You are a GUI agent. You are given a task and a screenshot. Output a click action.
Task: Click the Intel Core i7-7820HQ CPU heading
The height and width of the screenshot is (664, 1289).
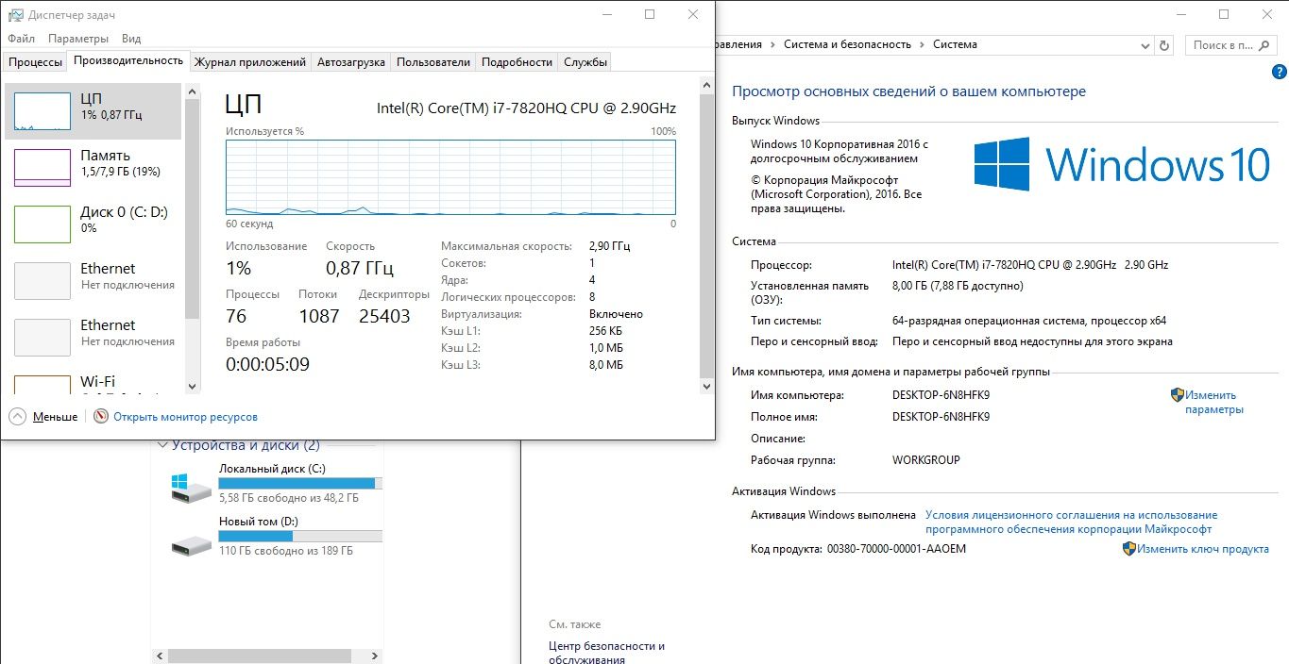[526, 108]
